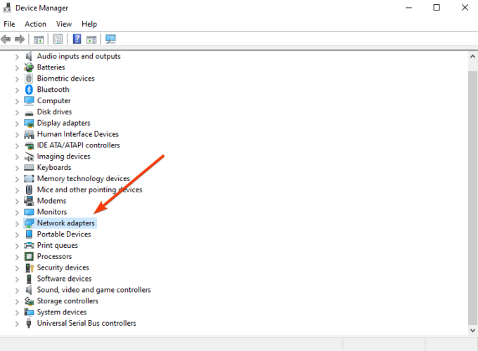Expand the Display adapters chevron
The width and height of the screenshot is (478, 351).
tap(17, 124)
